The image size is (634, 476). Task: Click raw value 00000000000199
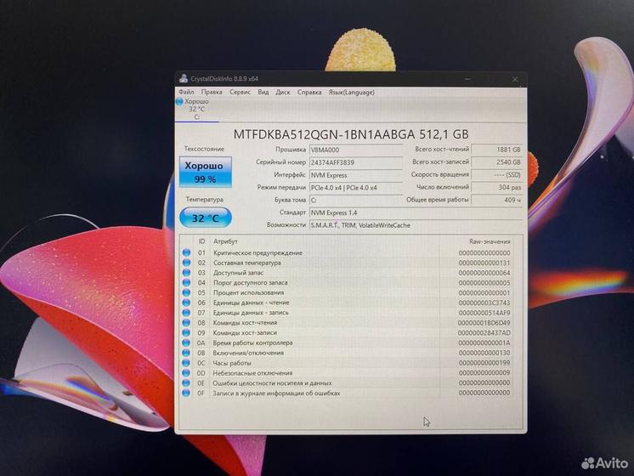(x=484, y=363)
